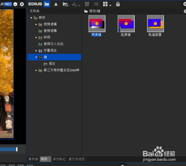Click the video preview image
The image size is (186, 166).
coord(7,74)
